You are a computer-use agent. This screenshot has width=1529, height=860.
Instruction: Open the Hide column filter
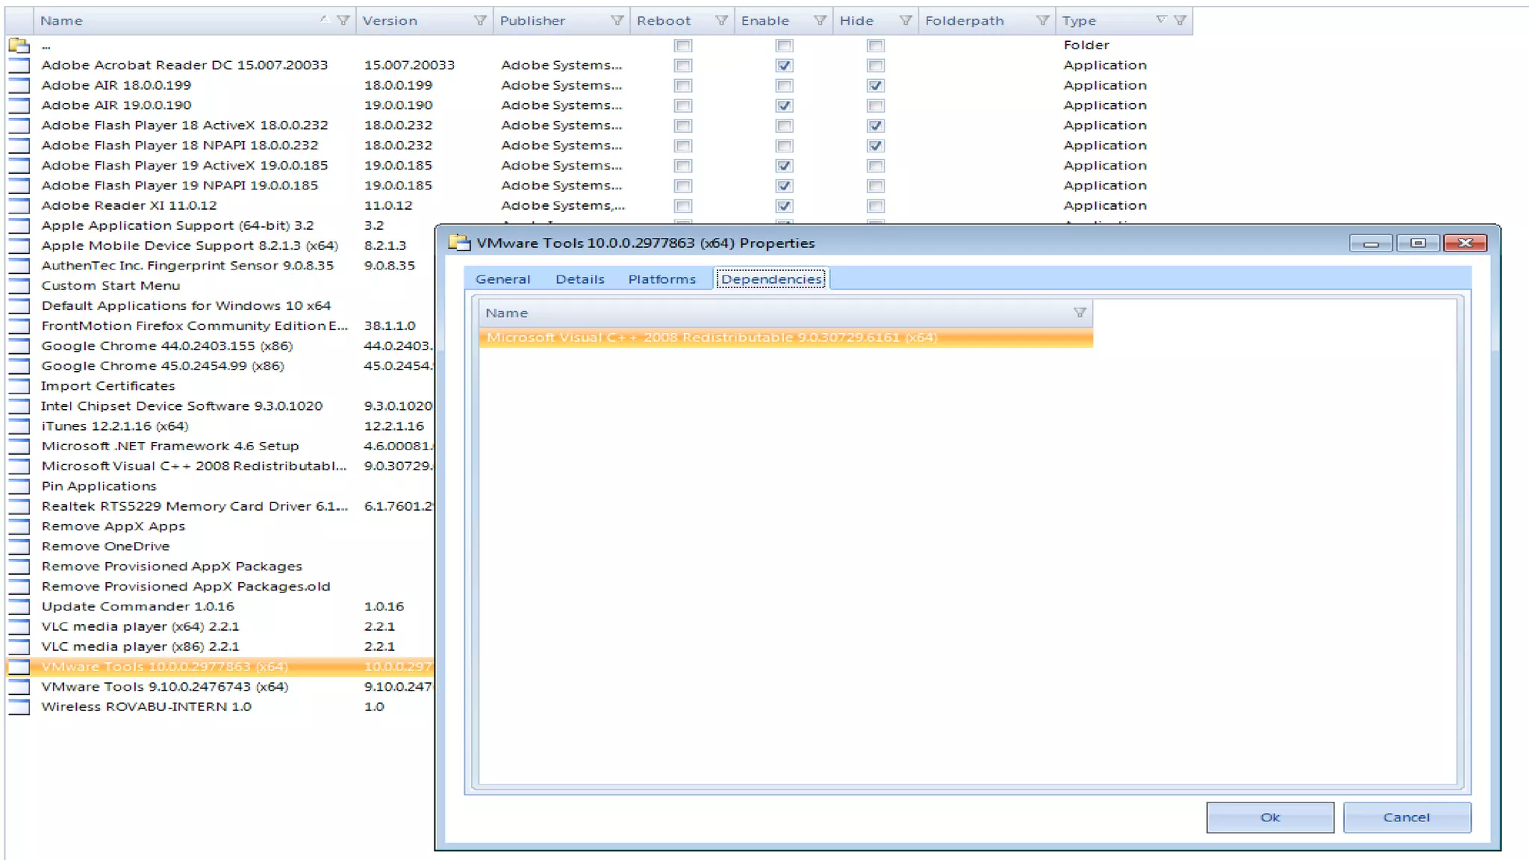(x=906, y=21)
